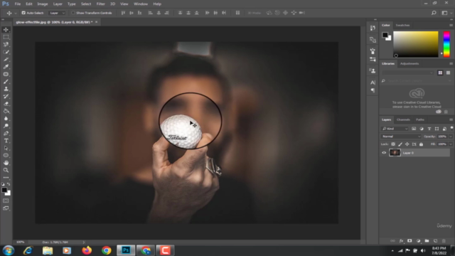Screen dimensions: 455x256
Task: Open the Color panel flyout menu
Action: click(451, 26)
